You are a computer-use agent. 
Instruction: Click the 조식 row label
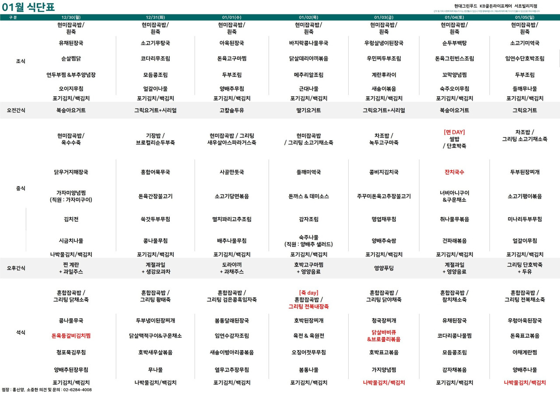click(x=21, y=61)
